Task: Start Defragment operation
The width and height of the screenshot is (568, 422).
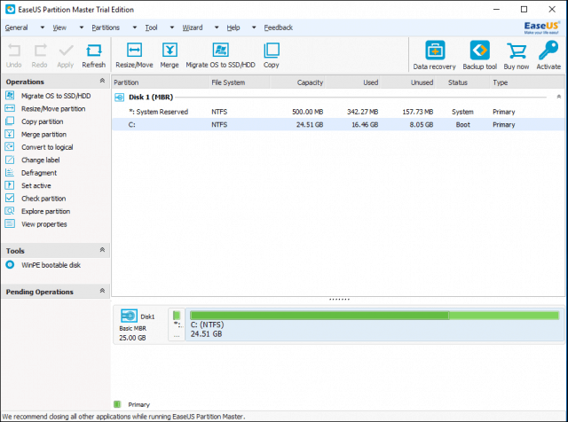Action: coord(39,173)
